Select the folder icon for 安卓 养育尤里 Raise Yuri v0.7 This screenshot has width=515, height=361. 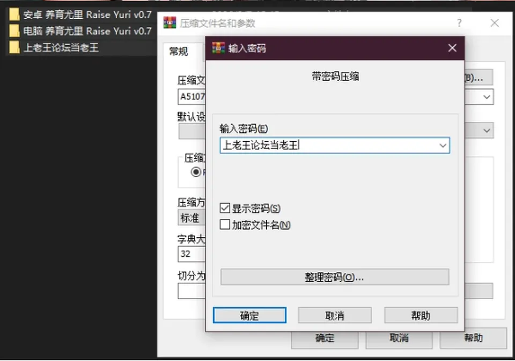[x=14, y=15]
